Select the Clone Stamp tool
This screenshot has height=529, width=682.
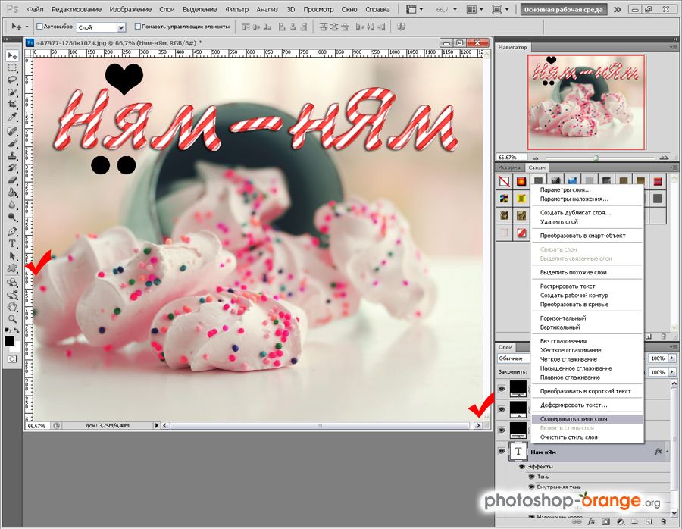(x=12, y=155)
